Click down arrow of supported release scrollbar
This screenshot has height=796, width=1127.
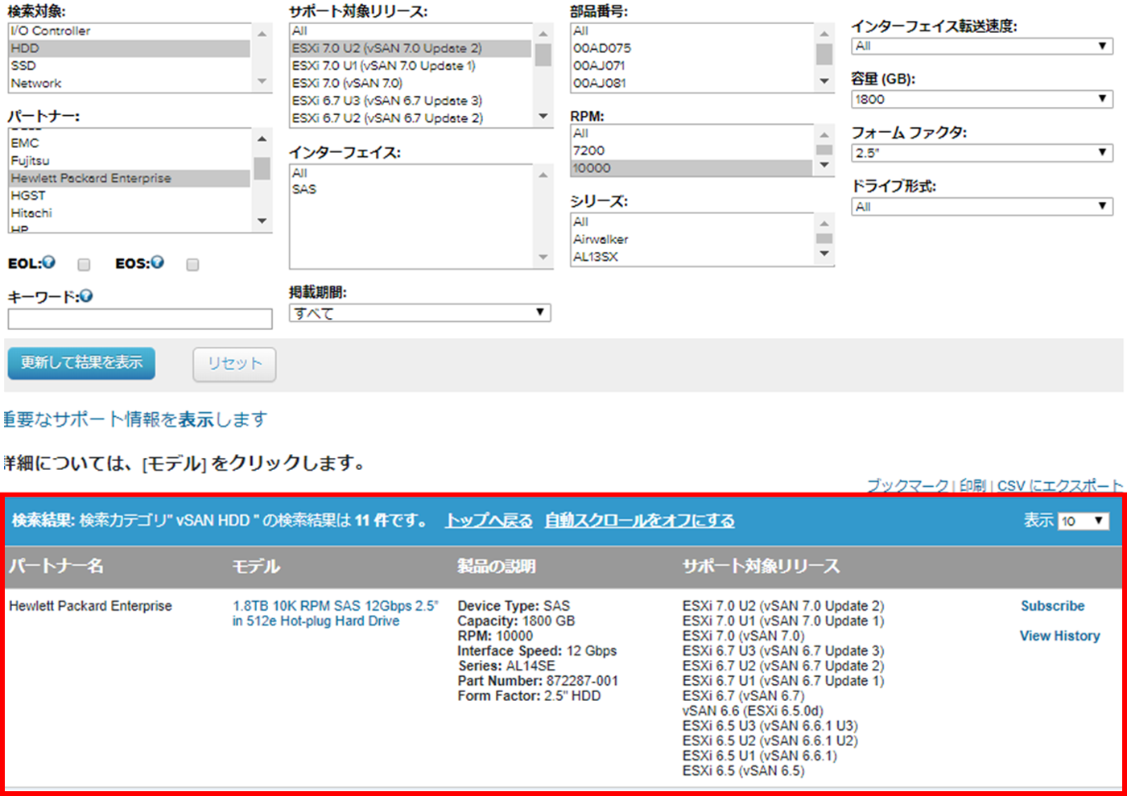543,117
